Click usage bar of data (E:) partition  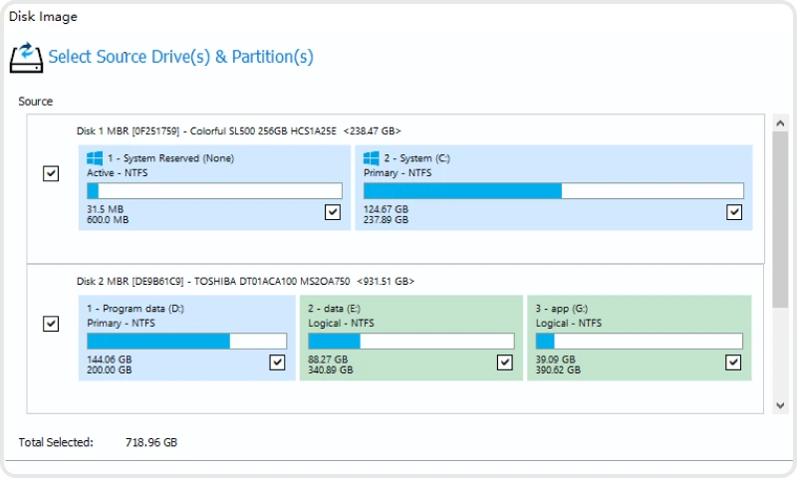[411, 341]
